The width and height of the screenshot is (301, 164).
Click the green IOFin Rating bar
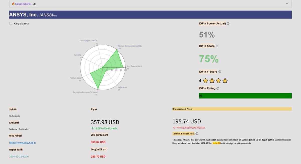[245, 96]
